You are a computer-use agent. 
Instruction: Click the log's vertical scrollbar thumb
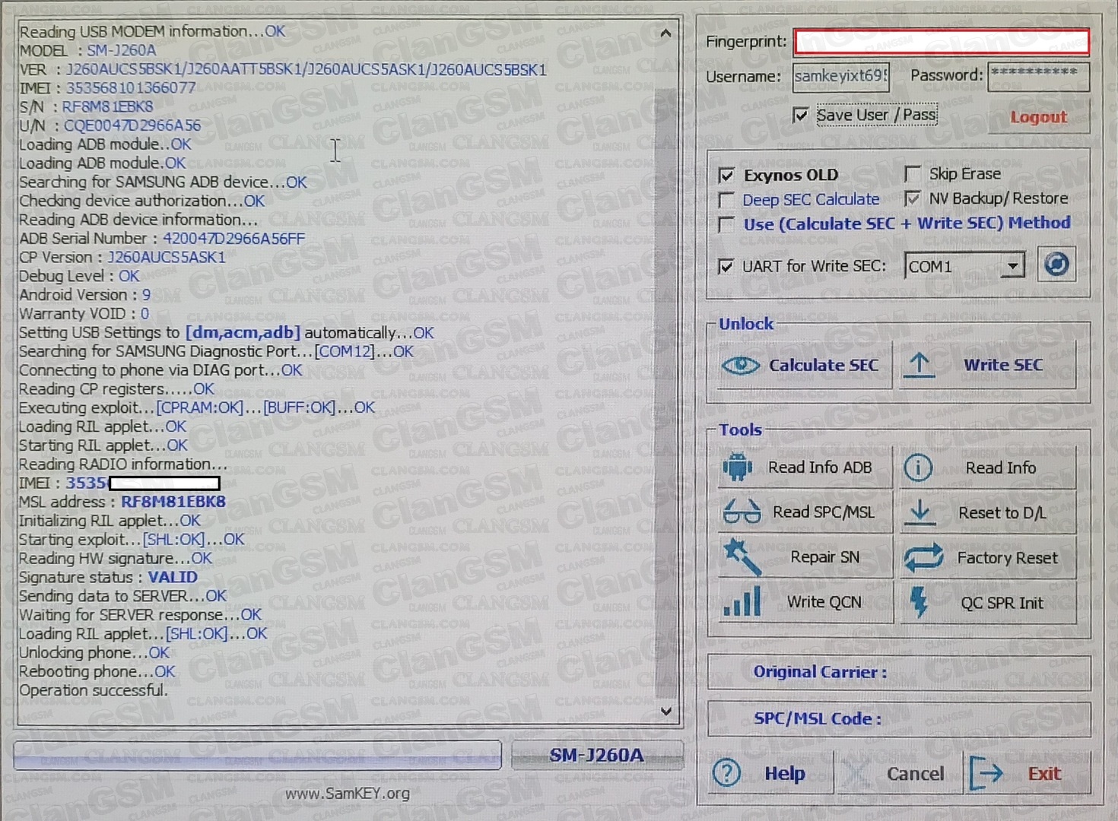[x=665, y=391]
